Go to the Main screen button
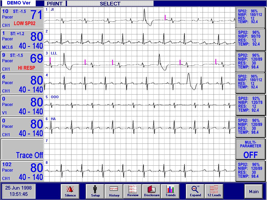The height and width of the screenshot is (200, 267). tap(253, 191)
